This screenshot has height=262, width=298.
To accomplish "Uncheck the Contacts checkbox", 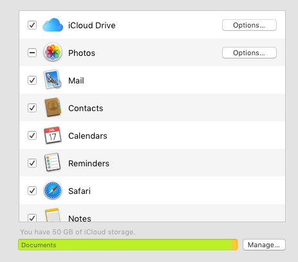I will coord(32,108).
